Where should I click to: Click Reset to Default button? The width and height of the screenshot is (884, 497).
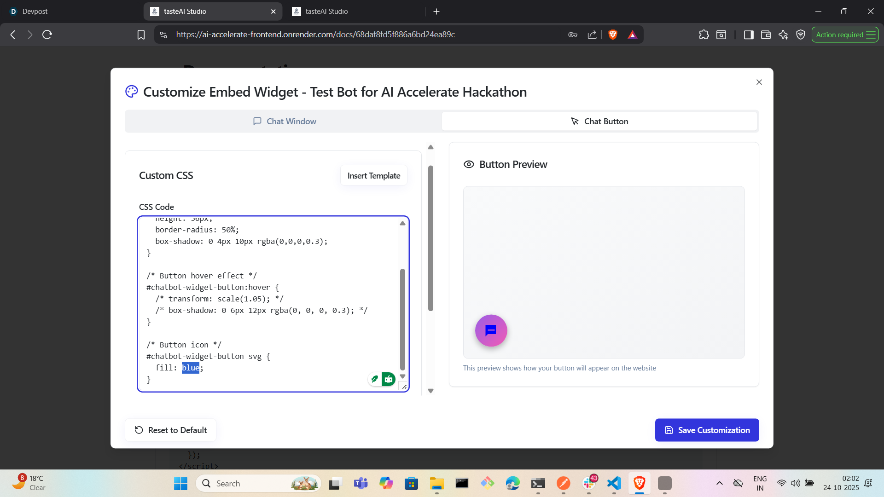coord(170,430)
